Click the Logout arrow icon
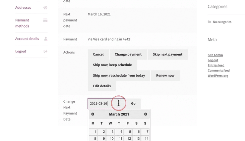This screenshot has width=245, height=141. click(x=46, y=51)
